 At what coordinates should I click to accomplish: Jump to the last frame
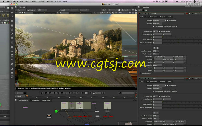pos(78,93)
